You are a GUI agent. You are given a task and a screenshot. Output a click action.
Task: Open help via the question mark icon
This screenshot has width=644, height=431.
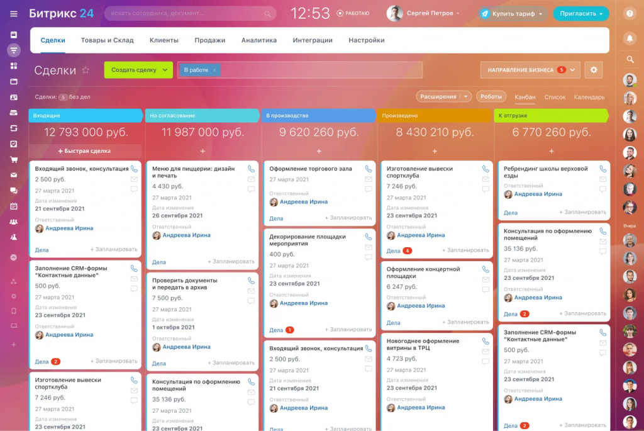[x=630, y=13]
